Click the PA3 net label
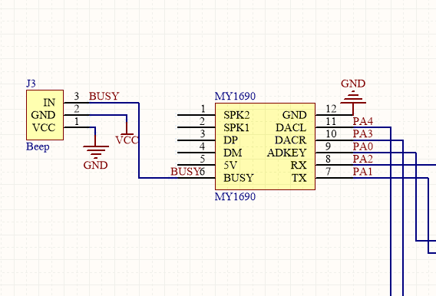This screenshot has width=436, height=296. 363,134
